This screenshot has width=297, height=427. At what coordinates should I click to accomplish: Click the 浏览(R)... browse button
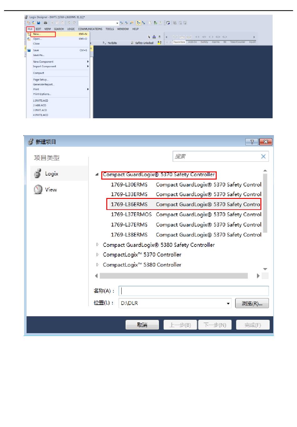pos(252,303)
